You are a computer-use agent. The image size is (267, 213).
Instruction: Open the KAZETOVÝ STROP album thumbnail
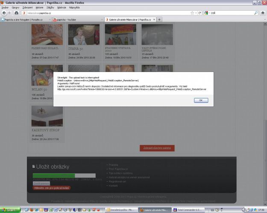[x=47, y=116]
